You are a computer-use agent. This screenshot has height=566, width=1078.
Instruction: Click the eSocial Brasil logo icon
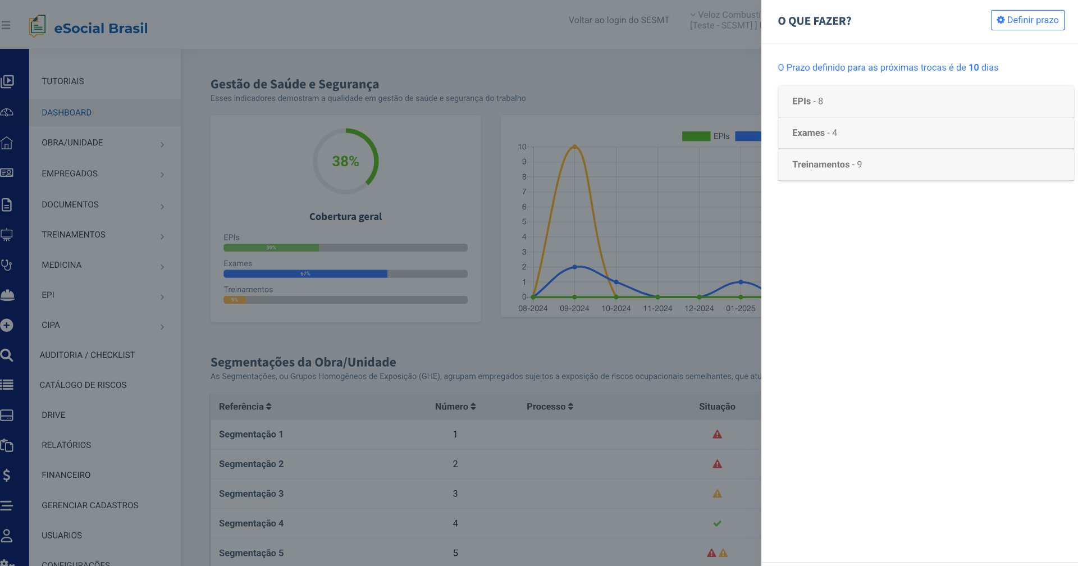coord(37,26)
